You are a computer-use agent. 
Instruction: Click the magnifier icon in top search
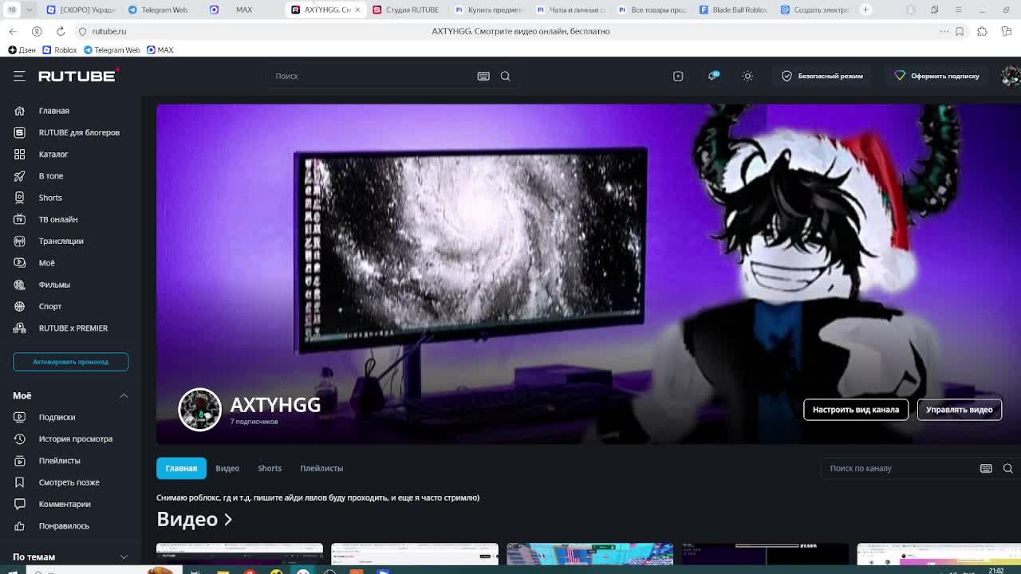[505, 76]
